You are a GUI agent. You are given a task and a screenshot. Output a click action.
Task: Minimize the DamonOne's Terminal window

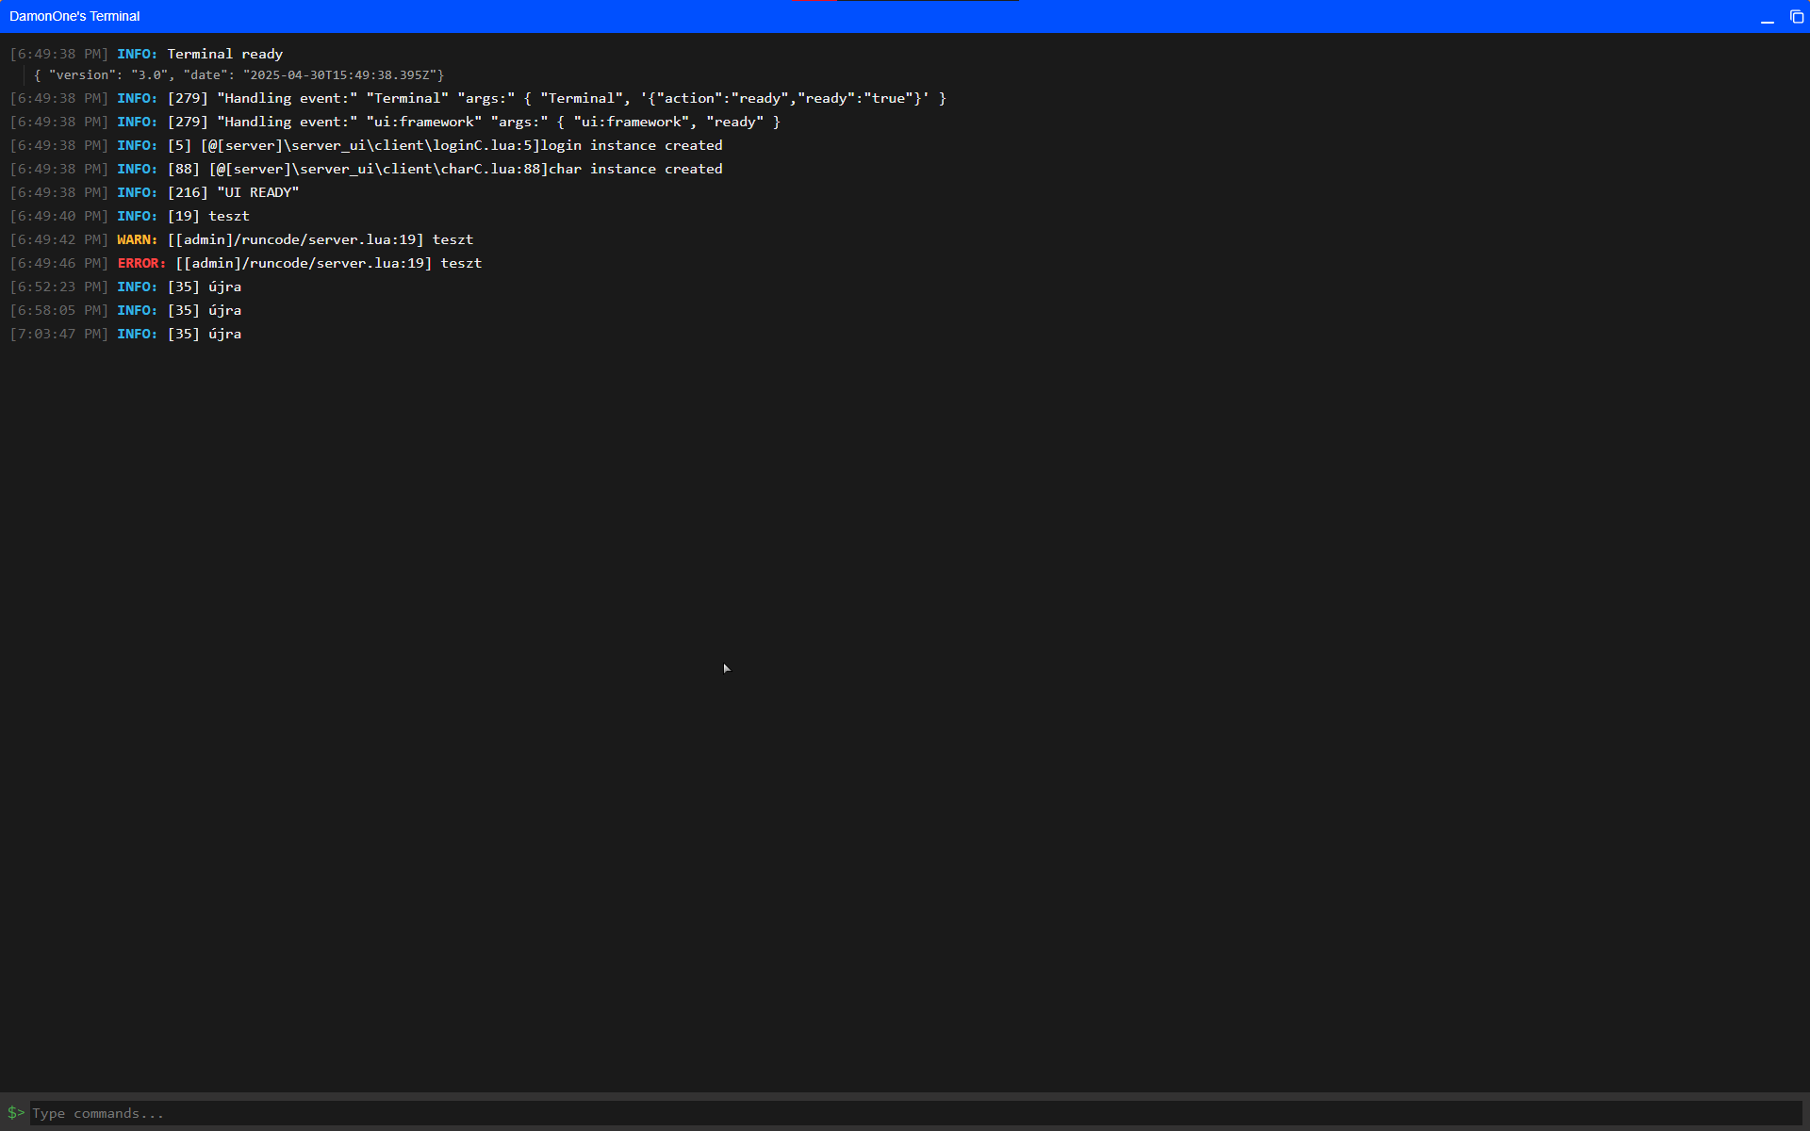point(1768,17)
